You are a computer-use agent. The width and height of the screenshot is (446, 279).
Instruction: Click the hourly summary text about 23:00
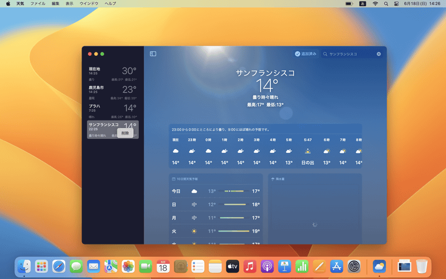click(220, 129)
